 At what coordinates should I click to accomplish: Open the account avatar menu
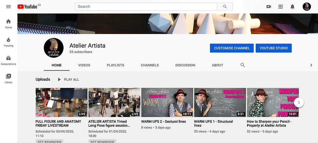307,7
